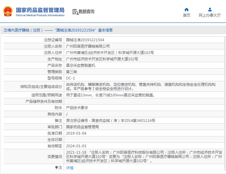The width and height of the screenshot is (226, 174).
Task: Click the 注册人名称 row label
Action: point(53,46)
